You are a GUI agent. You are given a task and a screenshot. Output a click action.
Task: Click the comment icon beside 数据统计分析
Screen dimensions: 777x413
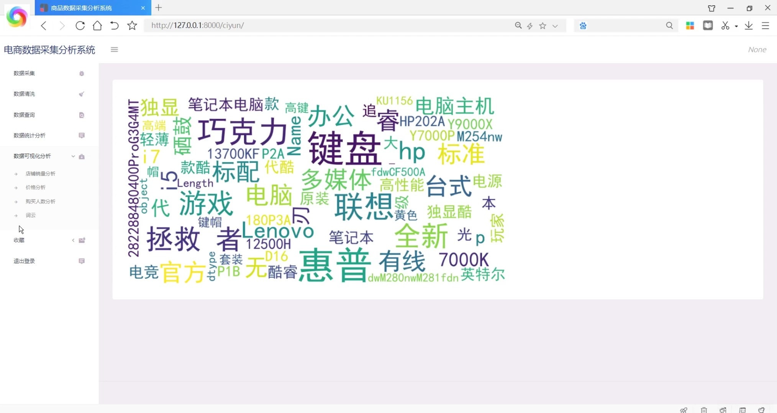pos(82,135)
